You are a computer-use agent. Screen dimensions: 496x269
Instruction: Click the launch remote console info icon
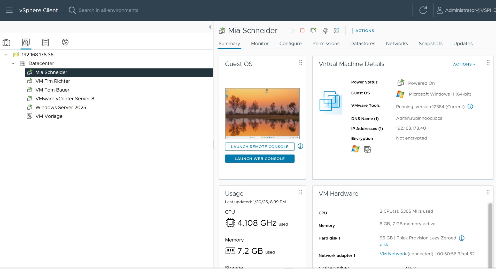(x=300, y=146)
